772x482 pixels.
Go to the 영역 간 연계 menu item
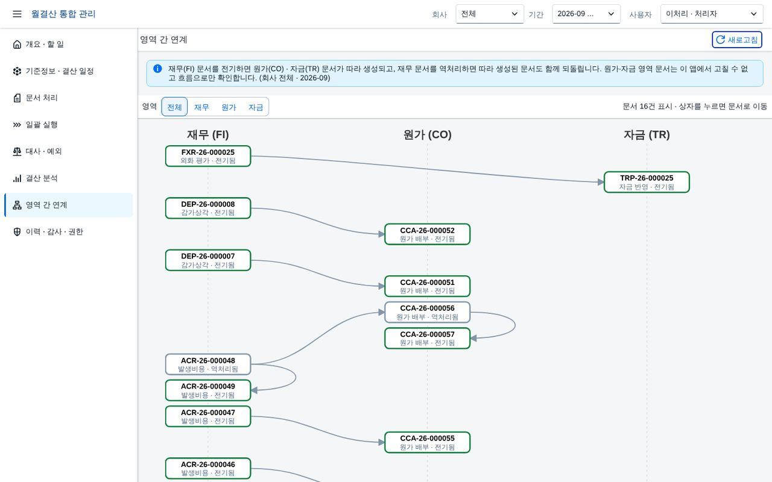(69, 205)
